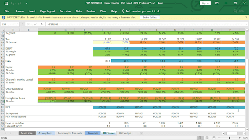249x140 pixels.
Task: Select the 19.0% tax rate cell
Action: (102, 42)
